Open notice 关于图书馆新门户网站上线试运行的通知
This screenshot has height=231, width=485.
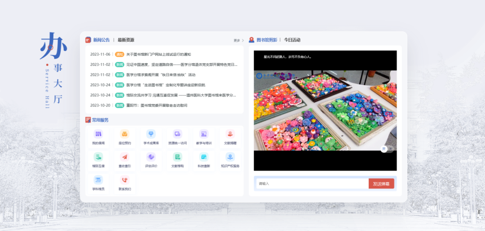(x=159, y=54)
